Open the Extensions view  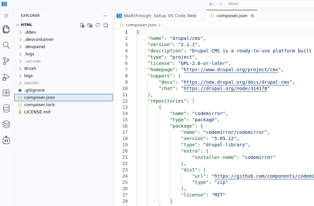(x=6, y=93)
